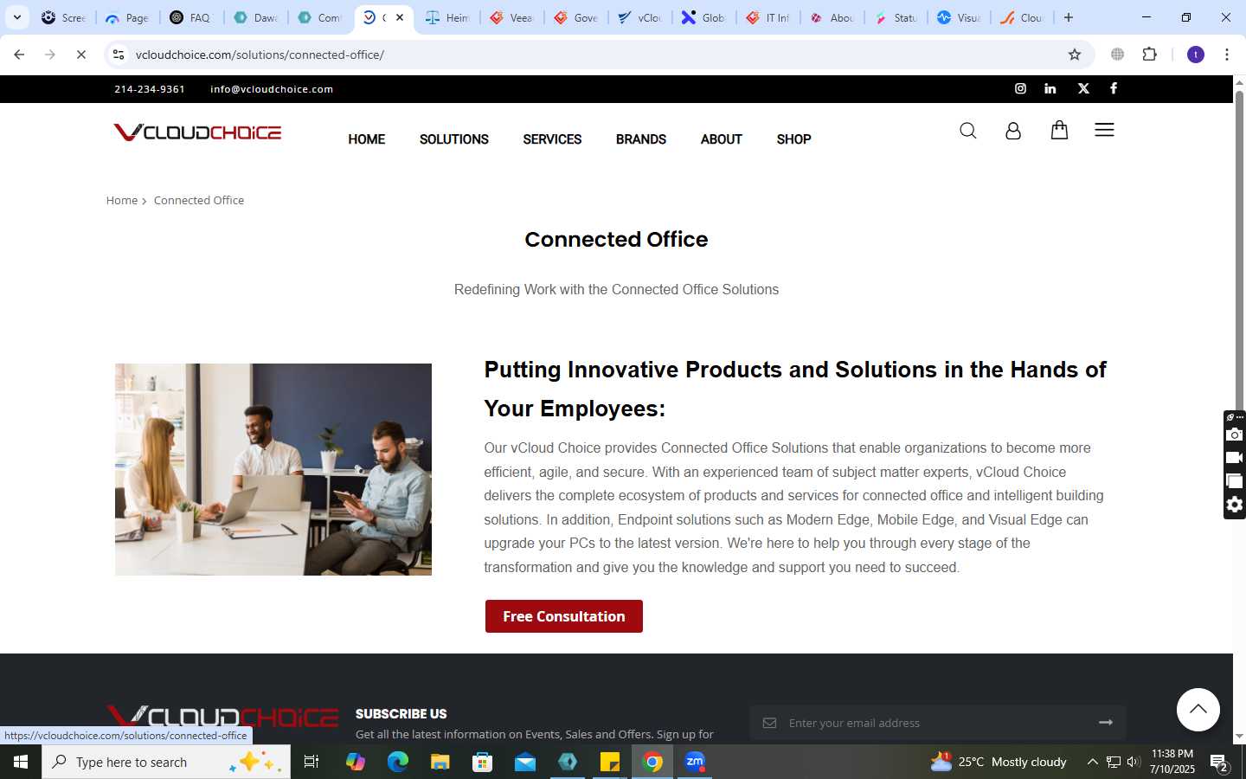Viewport: 1246px width, 779px height.
Task: Open the weather widget in taskbar
Action: pyautogui.click(x=998, y=762)
